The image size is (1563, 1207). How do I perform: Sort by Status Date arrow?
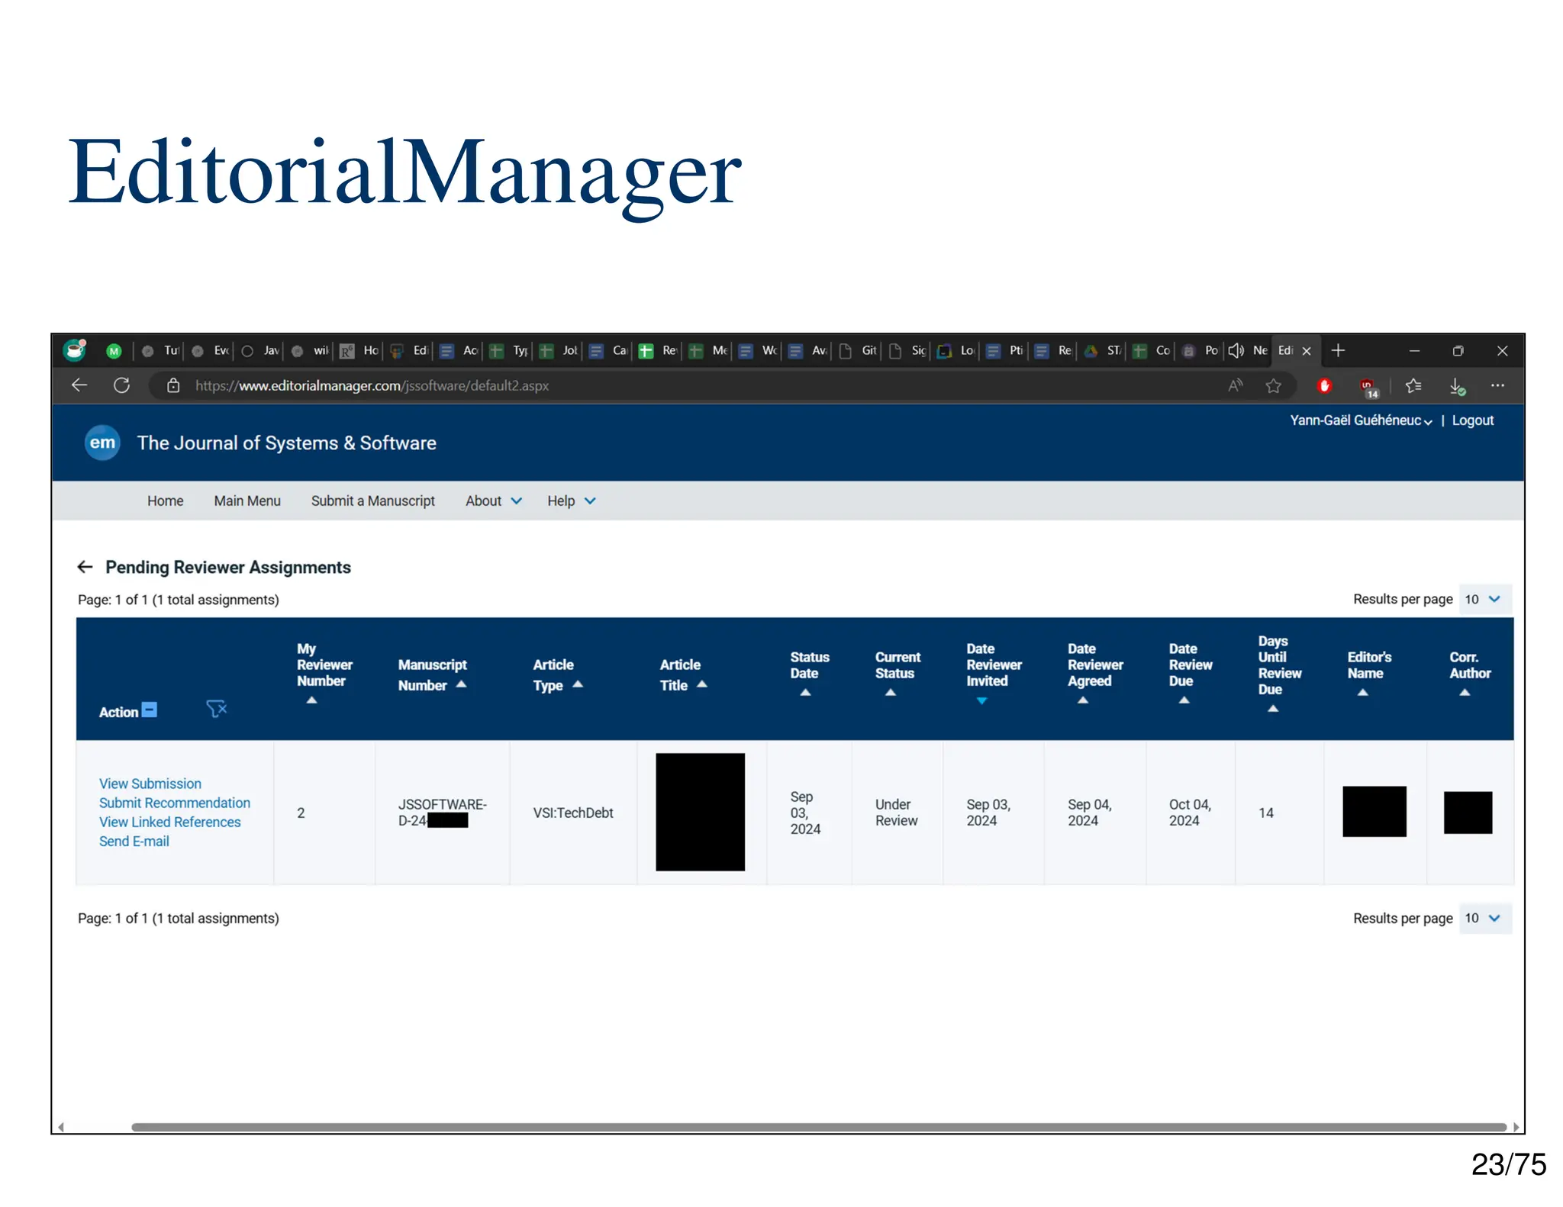pos(805,692)
